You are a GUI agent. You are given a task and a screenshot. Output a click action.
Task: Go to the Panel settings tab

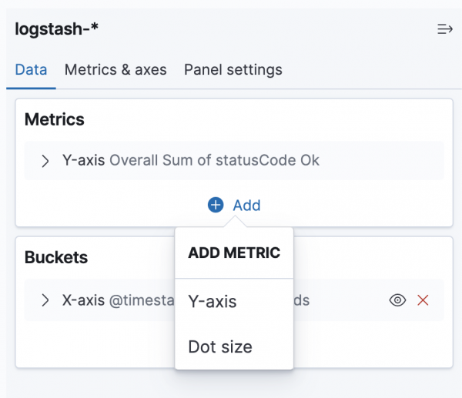pos(233,70)
